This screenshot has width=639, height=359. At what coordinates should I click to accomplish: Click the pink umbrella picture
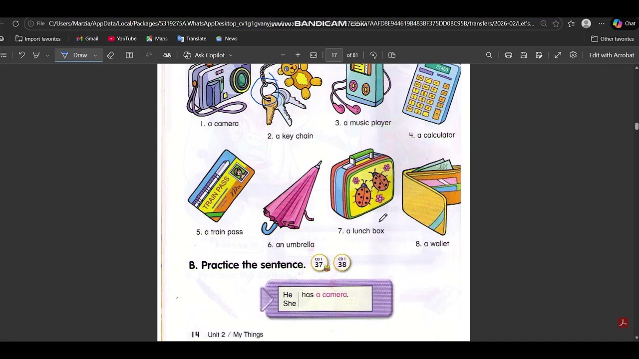293,197
